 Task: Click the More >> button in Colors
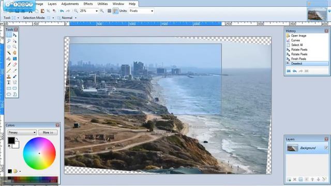coord(48,132)
